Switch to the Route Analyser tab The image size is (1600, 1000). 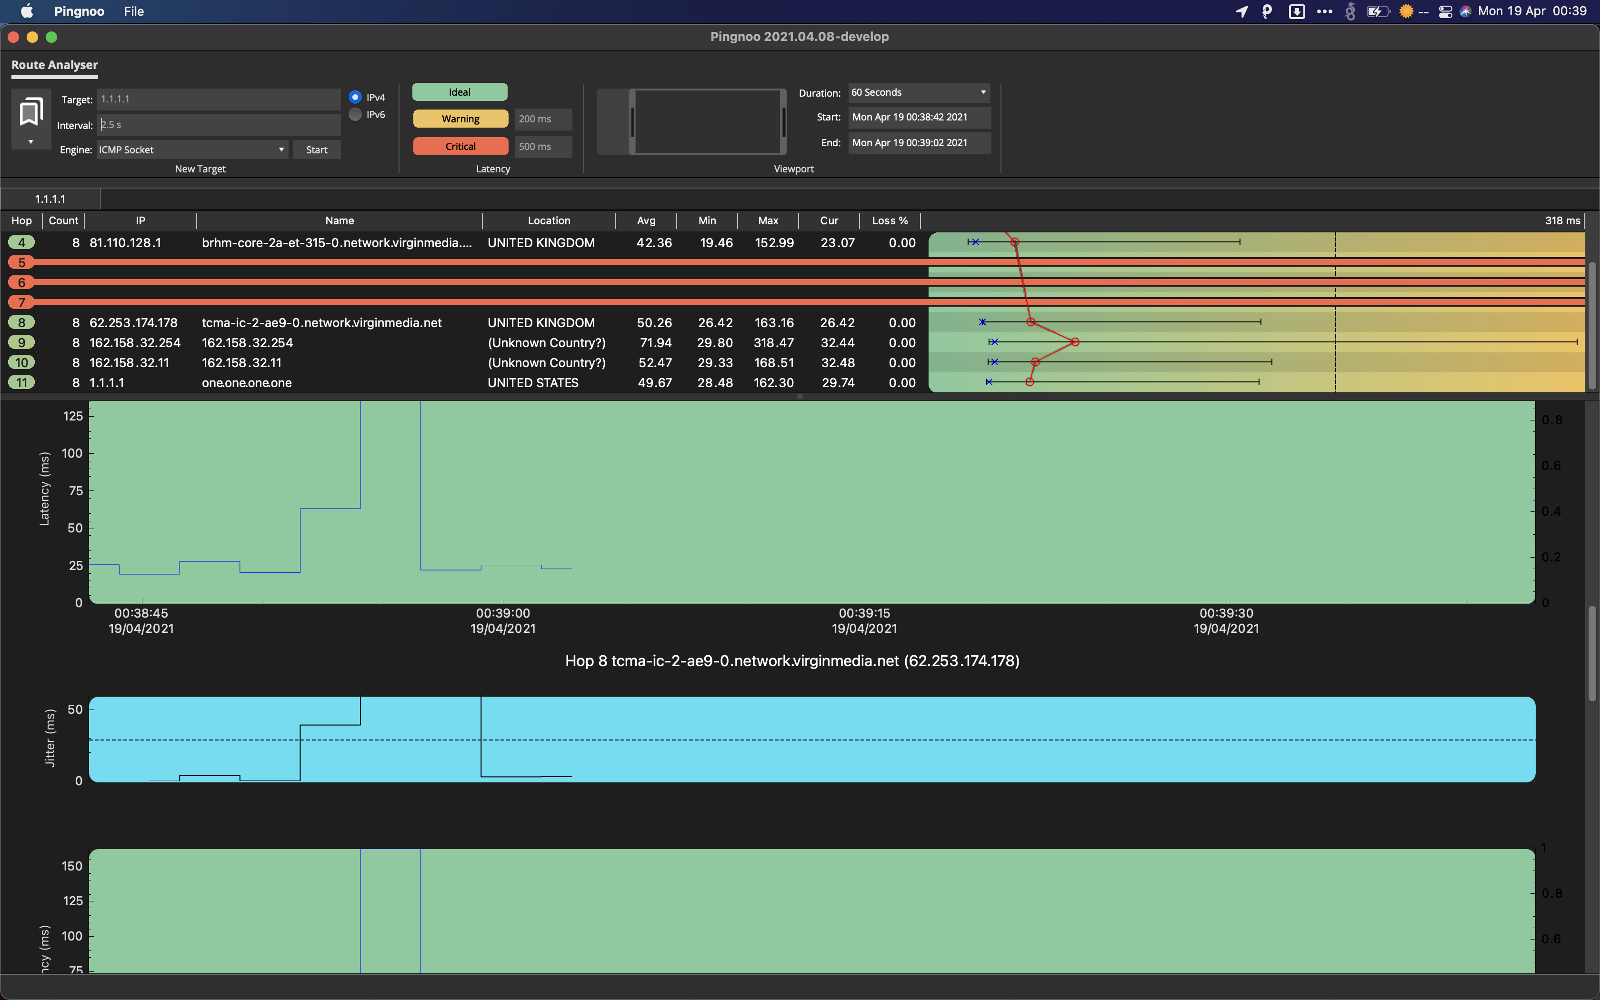point(54,65)
